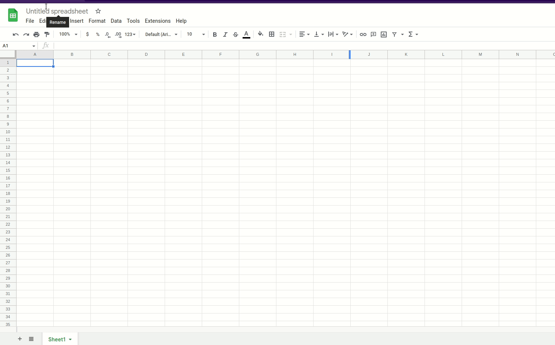Toggle bold formatting
The height and width of the screenshot is (345, 555).
(x=215, y=34)
